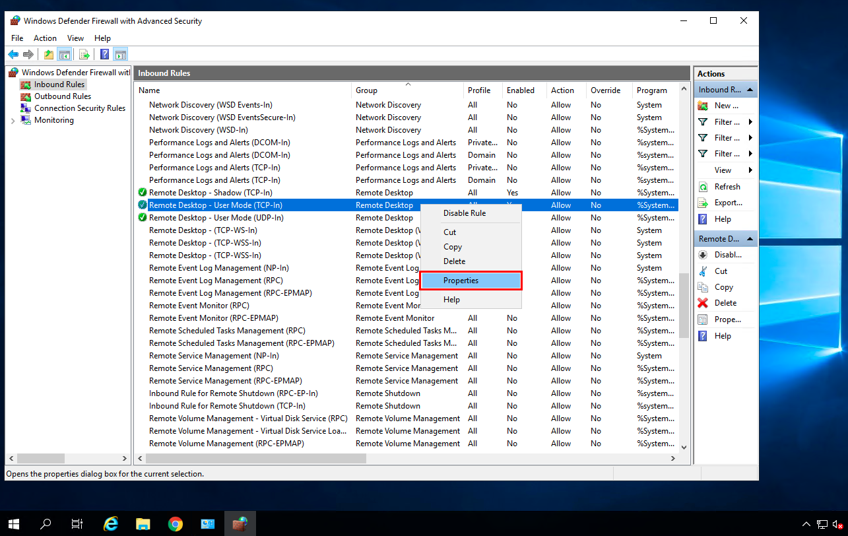Image resolution: width=848 pixels, height=536 pixels.
Task: Choose Help from the context menu
Action: coord(471,300)
